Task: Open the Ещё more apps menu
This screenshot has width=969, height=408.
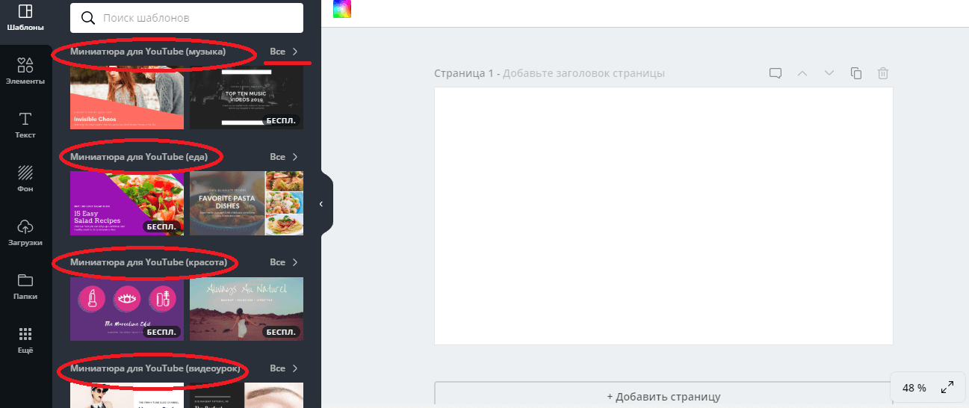Action: coord(25,339)
